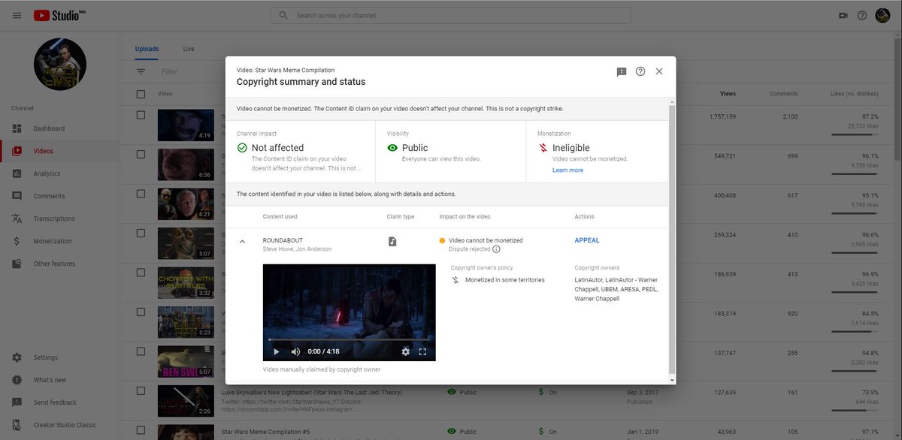
Task: Open the channel profile picture in sidebar
Action: point(60,64)
